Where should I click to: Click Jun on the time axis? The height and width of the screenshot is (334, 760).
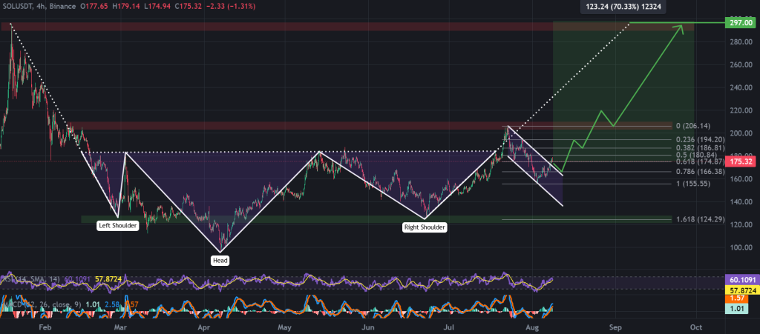pos(368,327)
